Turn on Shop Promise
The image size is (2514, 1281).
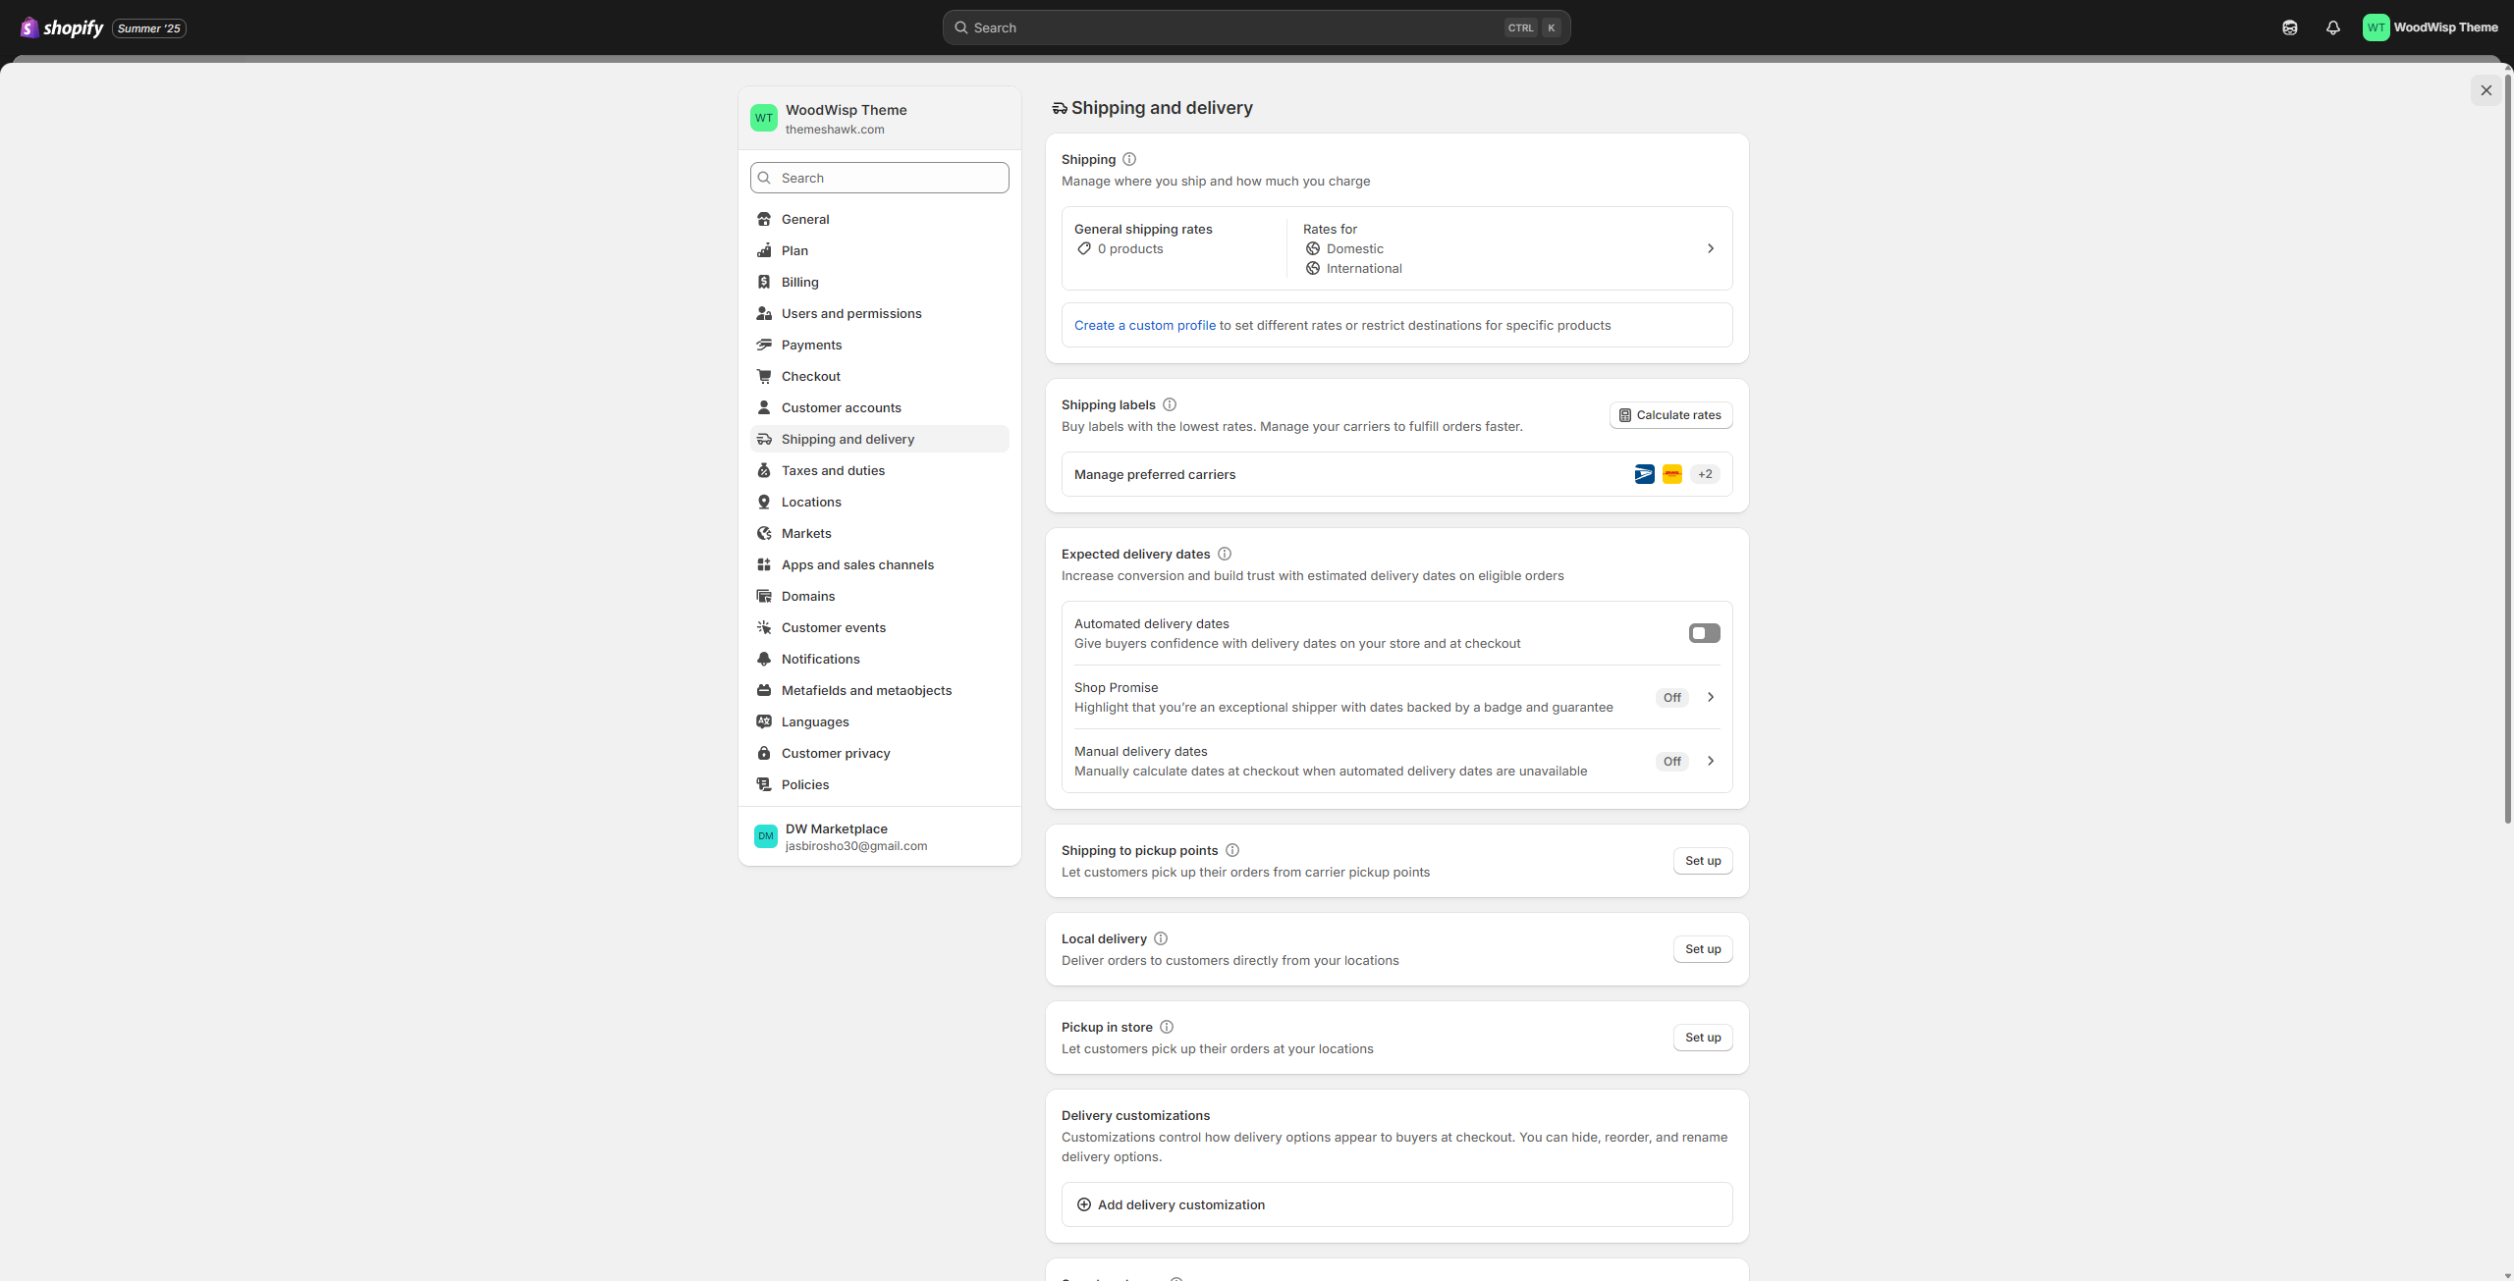click(x=1672, y=697)
